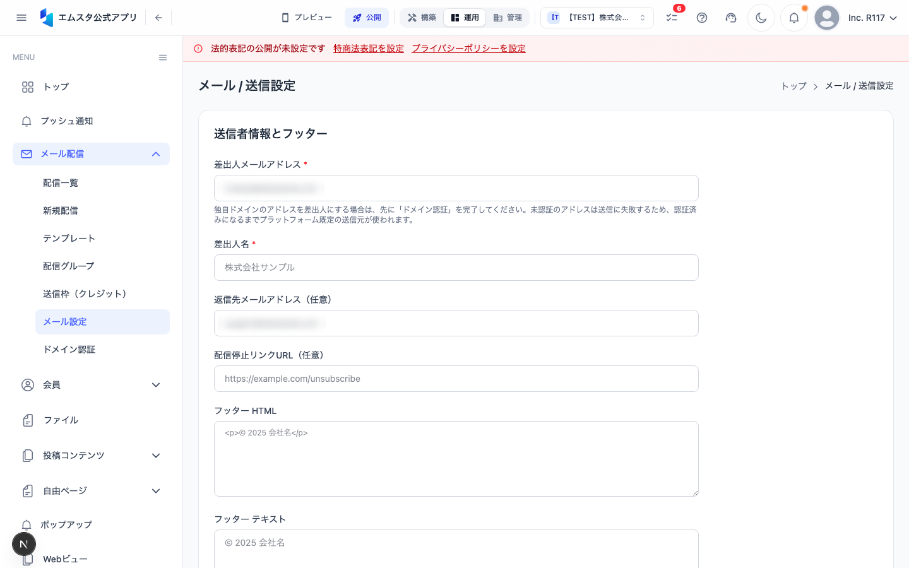Click into the フッター HTML textarea

point(456,459)
